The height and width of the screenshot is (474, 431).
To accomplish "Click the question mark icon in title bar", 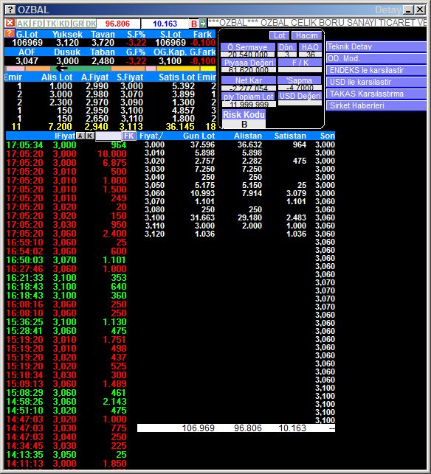I will tap(10, 10).
